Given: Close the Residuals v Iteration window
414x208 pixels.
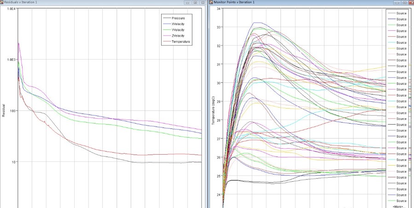Looking at the screenshot, I should [203, 2].
